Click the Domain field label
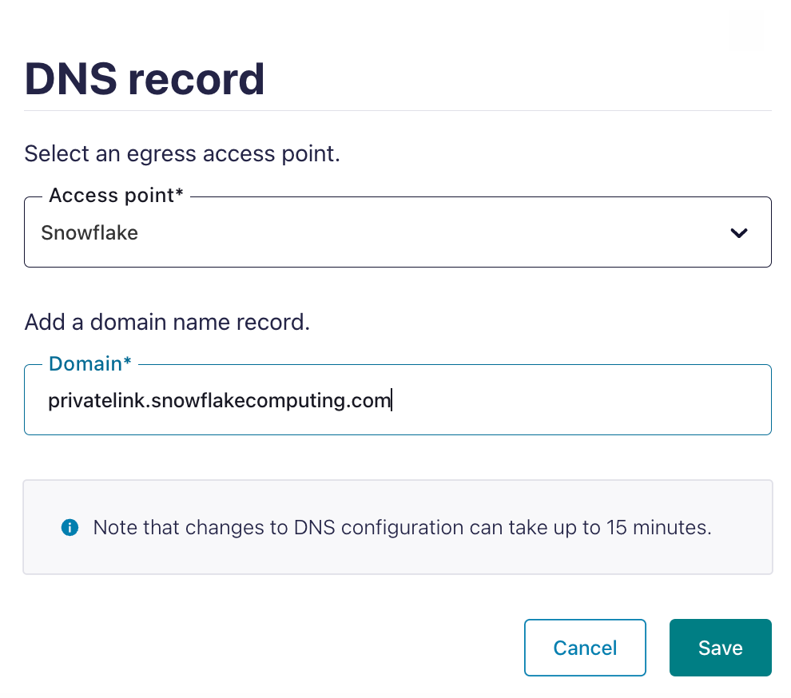 (89, 363)
